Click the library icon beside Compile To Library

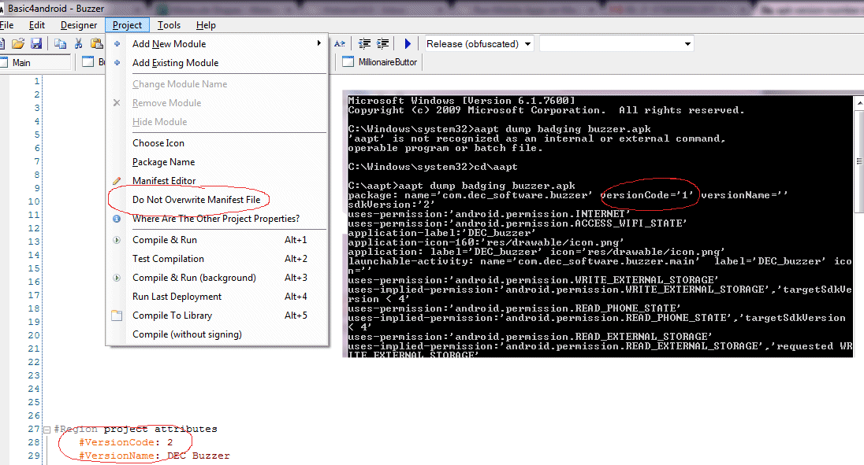(117, 316)
